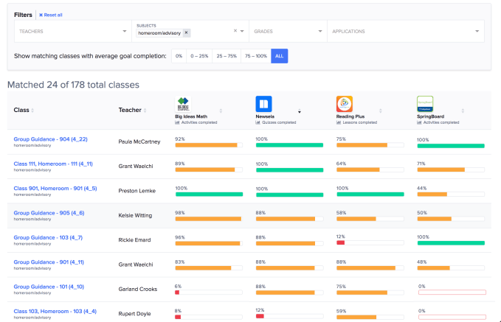The width and height of the screenshot is (501, 322).
Task: Select the 0% goal completion filter
Action: pyautogui.click(x=179, y=56)
